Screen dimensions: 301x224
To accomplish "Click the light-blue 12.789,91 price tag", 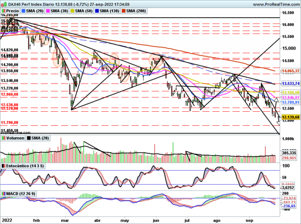I will pos(290,102).
